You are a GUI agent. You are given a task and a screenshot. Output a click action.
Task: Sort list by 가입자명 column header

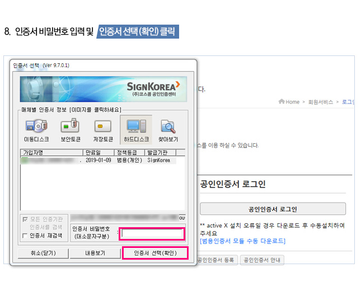coord(51,152)
